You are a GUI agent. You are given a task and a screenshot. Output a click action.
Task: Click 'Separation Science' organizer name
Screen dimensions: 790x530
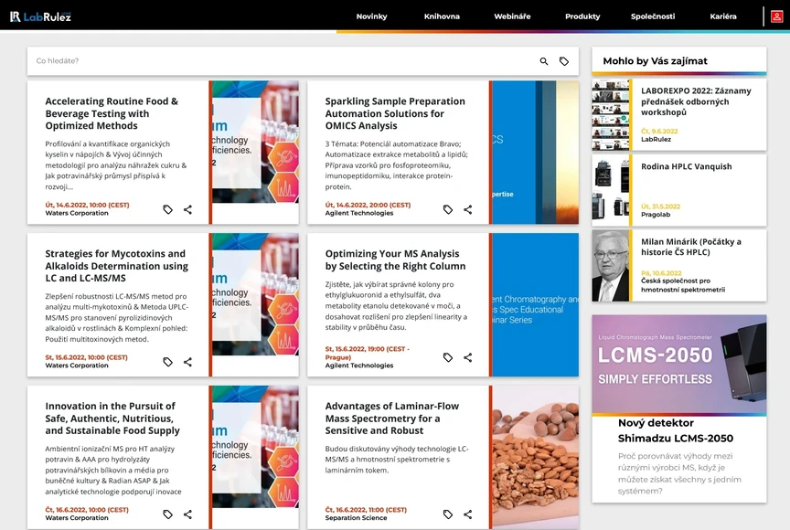356,518
